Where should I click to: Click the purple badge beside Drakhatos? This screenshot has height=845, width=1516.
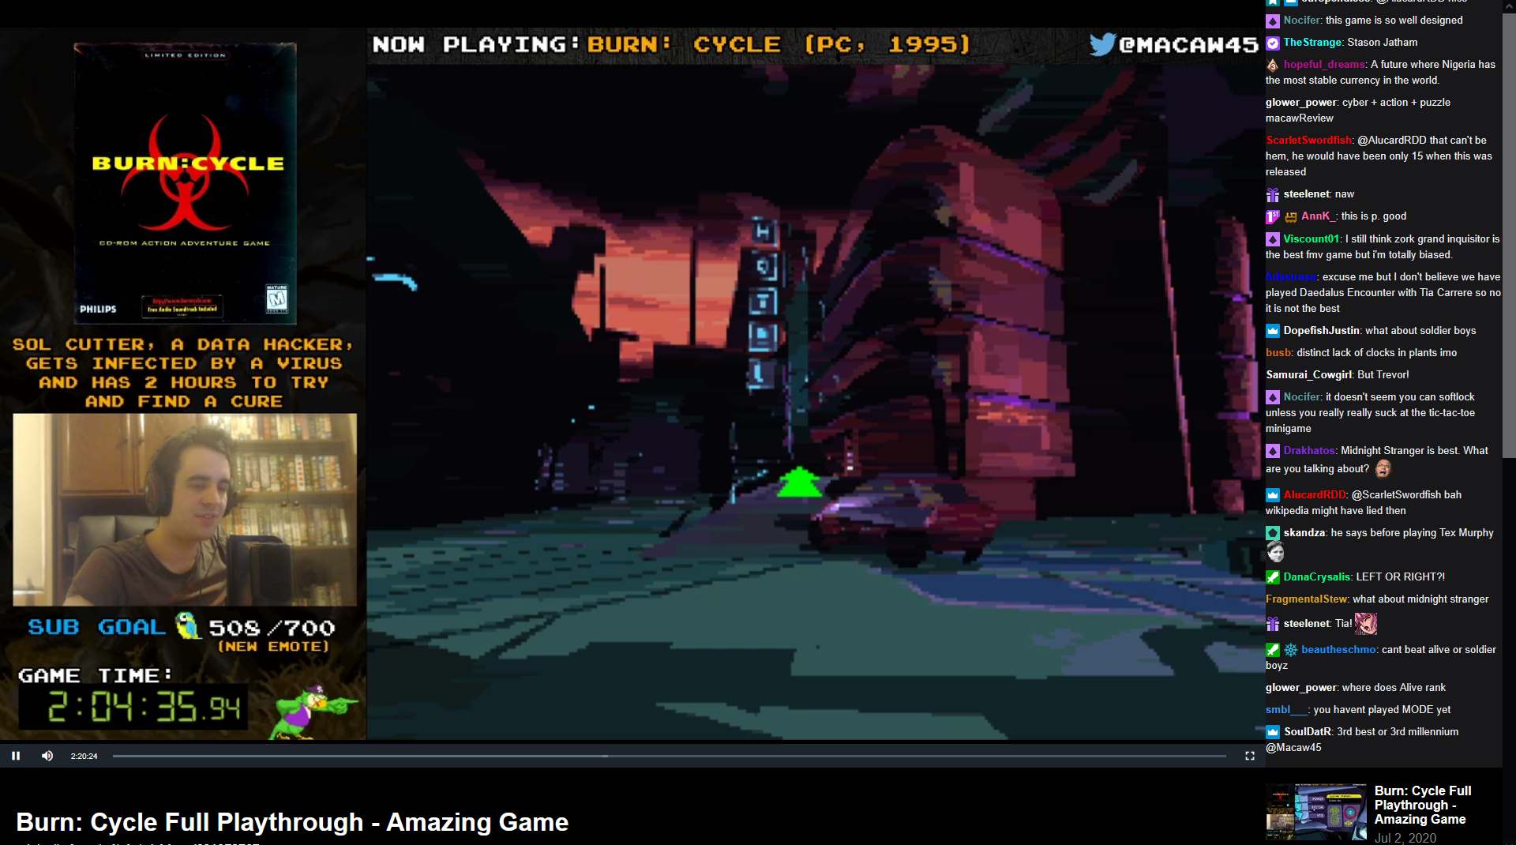(1273, 451)
